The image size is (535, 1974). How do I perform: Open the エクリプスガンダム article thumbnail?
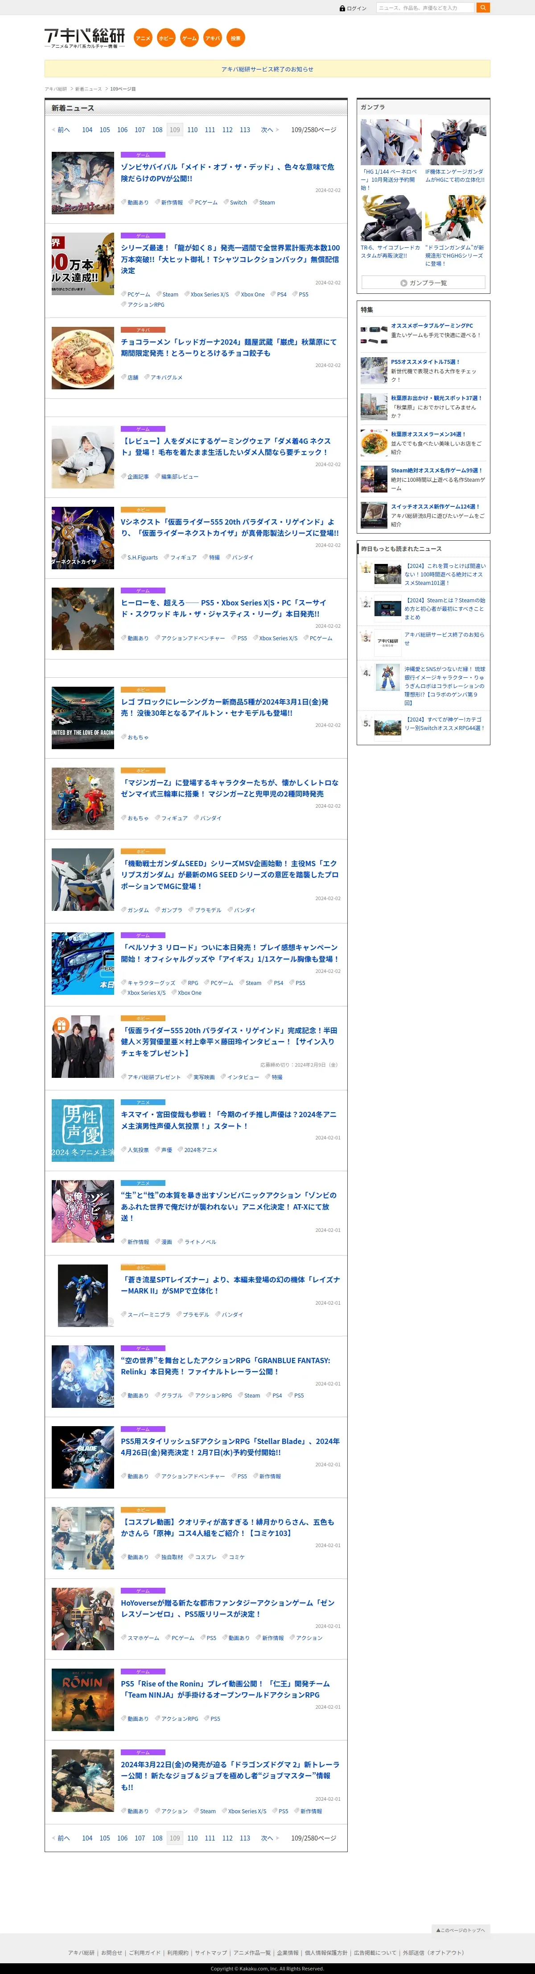[82, 880]
